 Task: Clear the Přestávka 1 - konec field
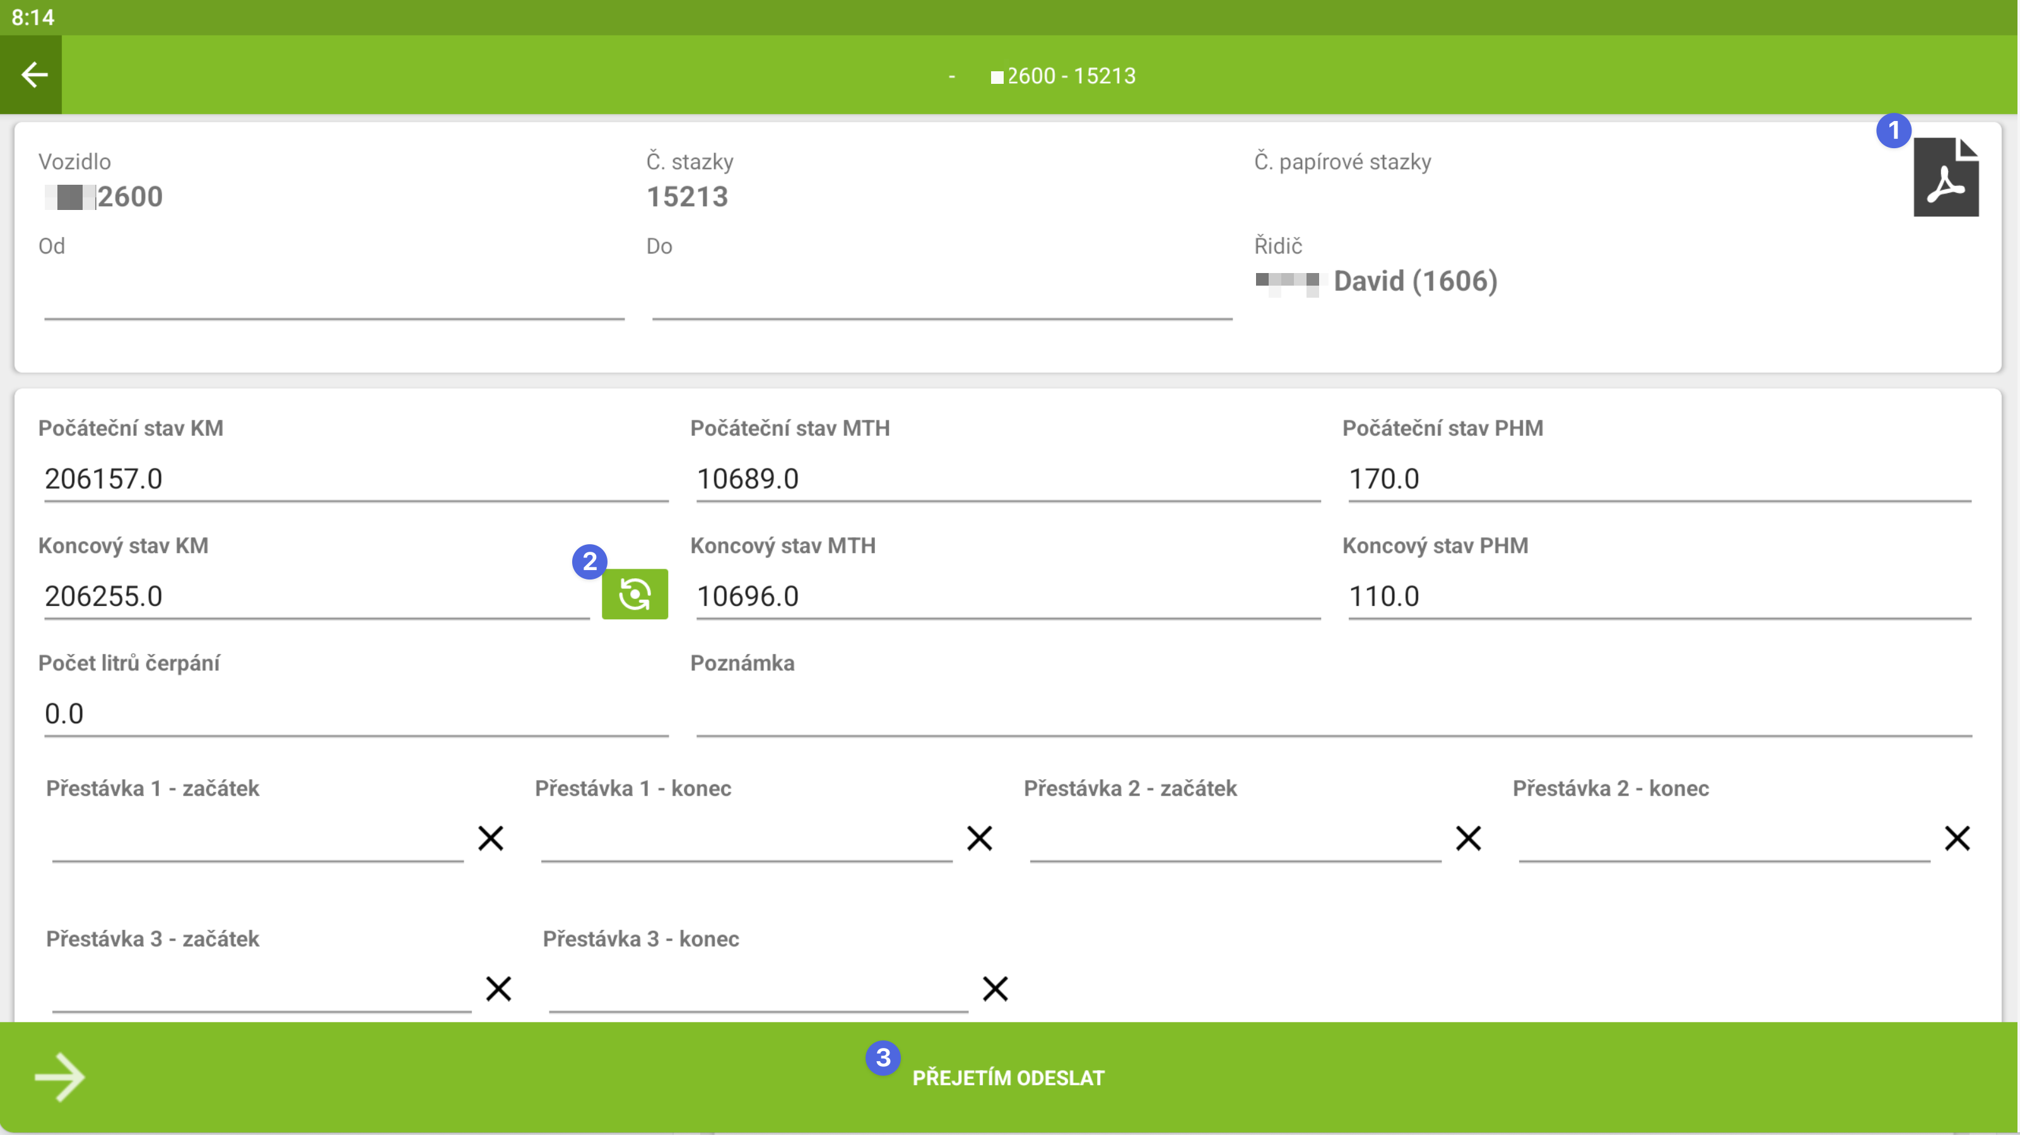click(x=980, y=838)
